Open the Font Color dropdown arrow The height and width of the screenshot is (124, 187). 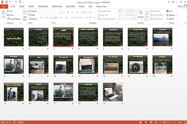click(x=69, y=18)
